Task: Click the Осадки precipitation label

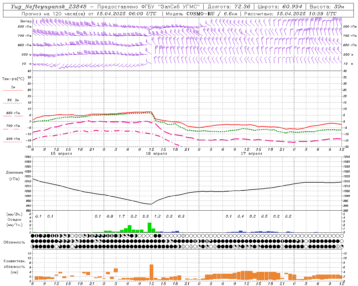Action: click(x=15, y=220)
